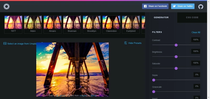
Task: Apply the Aden preset thumbnail
Action: coord(33,25)
